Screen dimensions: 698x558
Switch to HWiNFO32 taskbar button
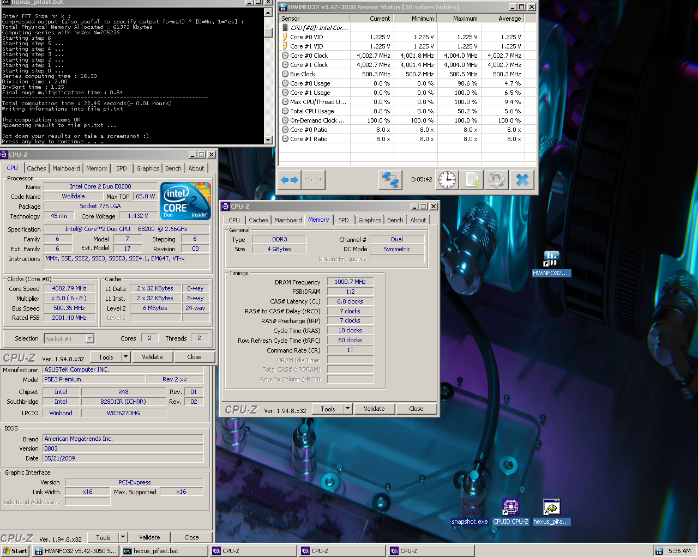(75, 551)
